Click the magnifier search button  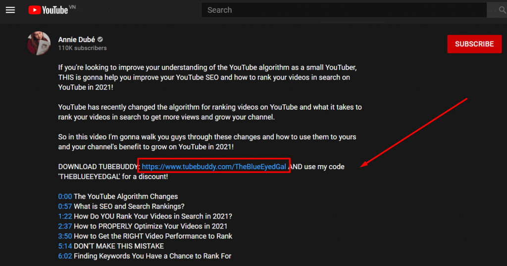pyautogui.click(x=502, y=10)
